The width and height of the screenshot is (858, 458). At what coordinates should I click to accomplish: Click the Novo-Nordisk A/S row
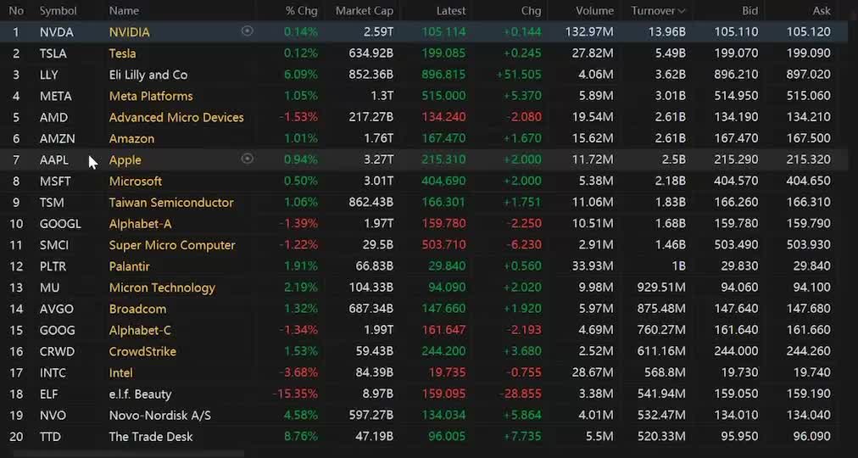tap(159, 416)
